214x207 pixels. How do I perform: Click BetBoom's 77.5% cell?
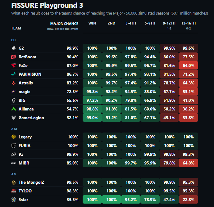coord(189,57)
